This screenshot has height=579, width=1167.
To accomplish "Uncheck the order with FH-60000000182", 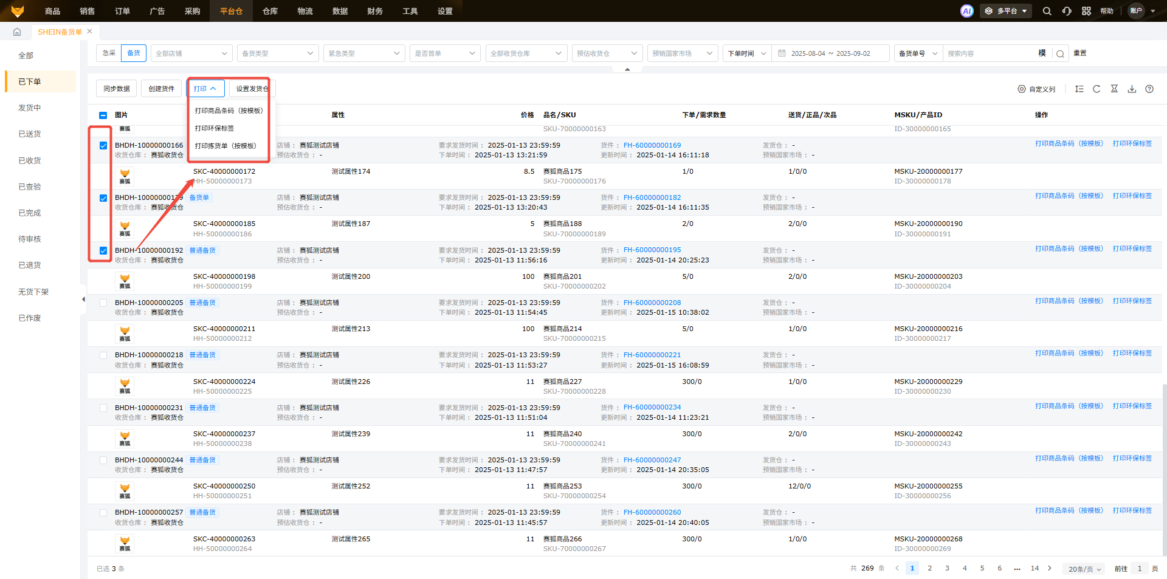I will pos(103,198).
